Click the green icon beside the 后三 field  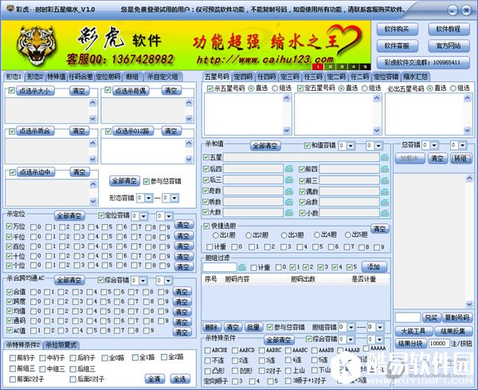[x=289, y=179]
